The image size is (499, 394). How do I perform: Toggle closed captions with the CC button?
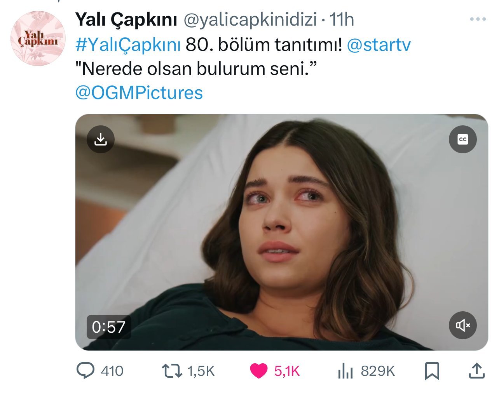click(462, 139)
